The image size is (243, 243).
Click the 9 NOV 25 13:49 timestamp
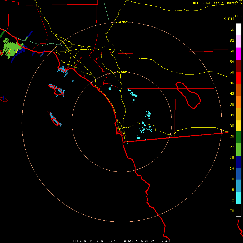153,241
